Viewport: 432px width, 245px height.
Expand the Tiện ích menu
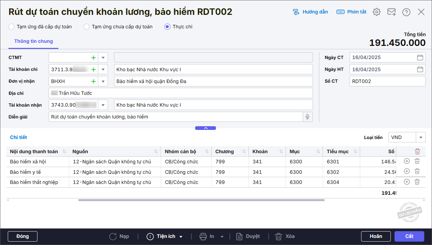point(165,236)
